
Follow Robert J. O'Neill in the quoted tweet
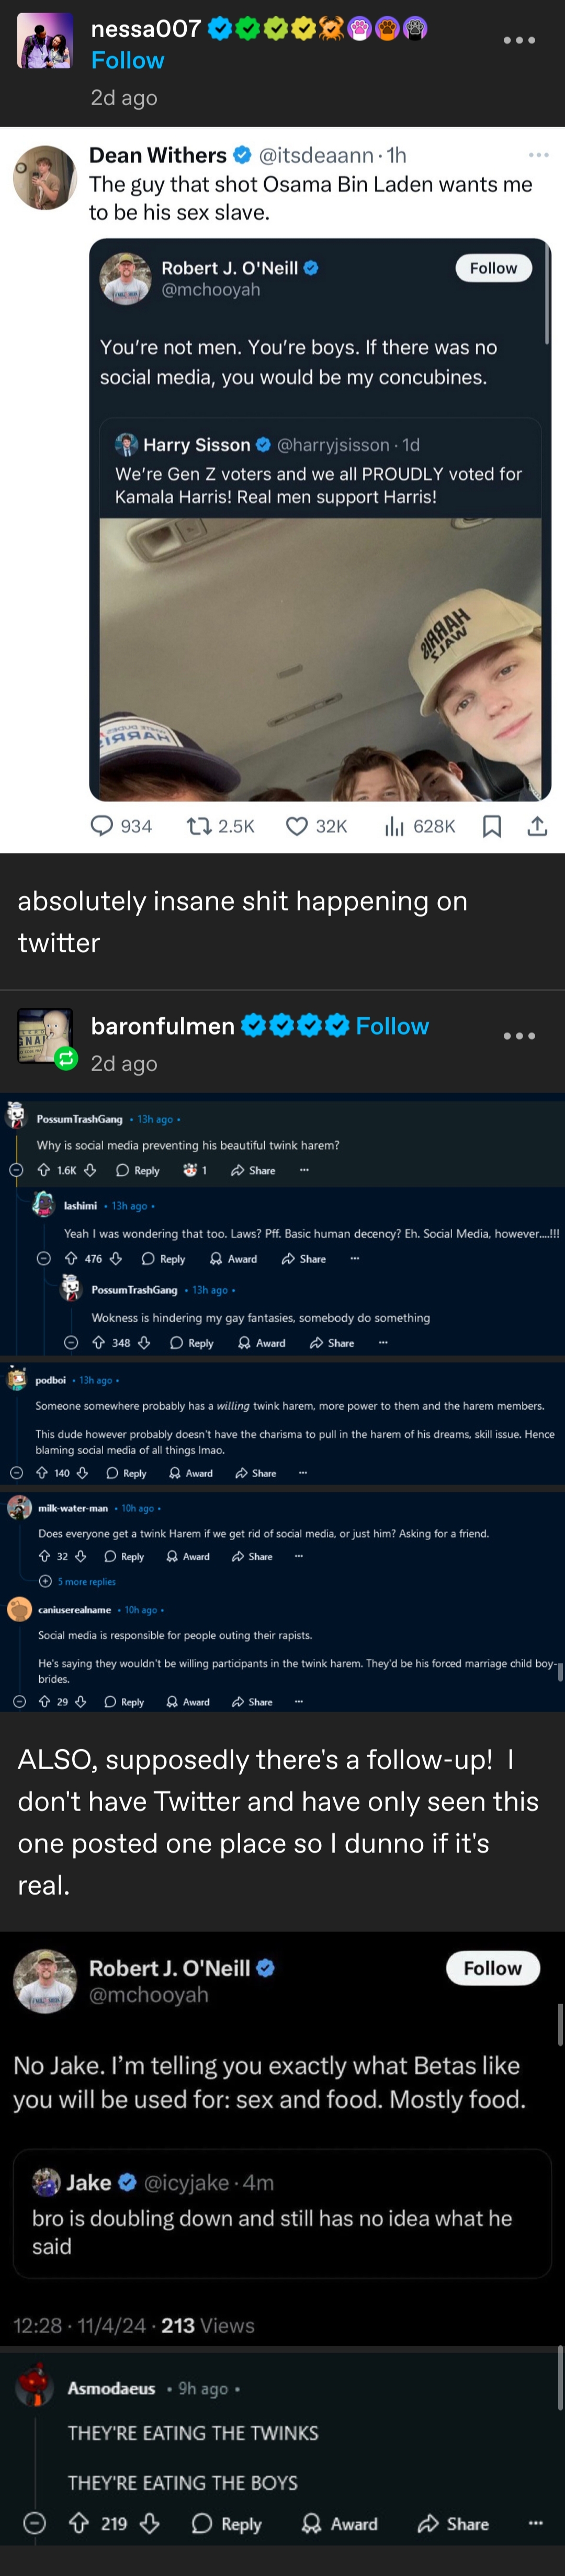[493, 268]
